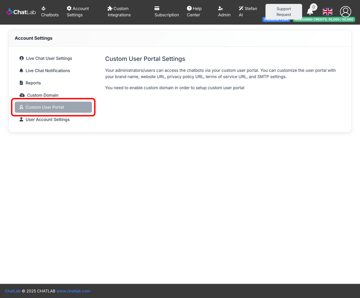The width and height of the screenshot is (360, 298).
Task: Click the ChatLab logo in the top bar
Action: [20, 12]
